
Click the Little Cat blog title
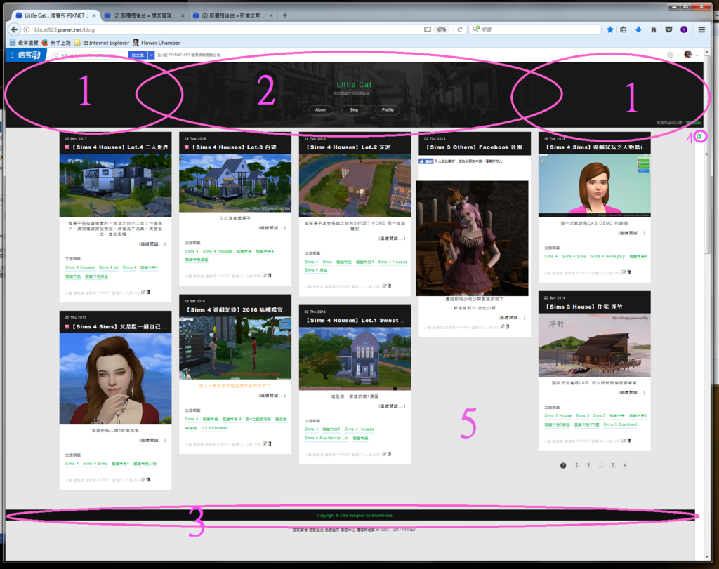[x=354, y=85]
